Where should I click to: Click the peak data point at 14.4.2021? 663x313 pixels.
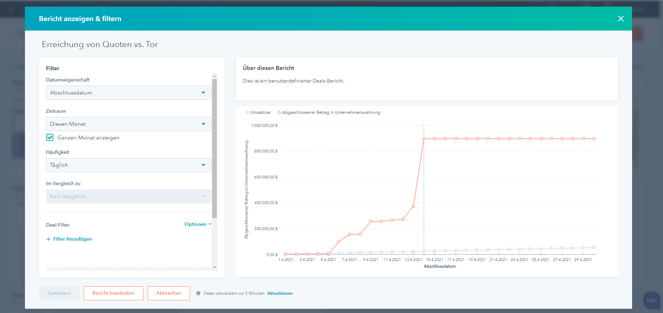pos(424,139)
